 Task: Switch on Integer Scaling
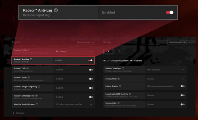pos(182,86)
